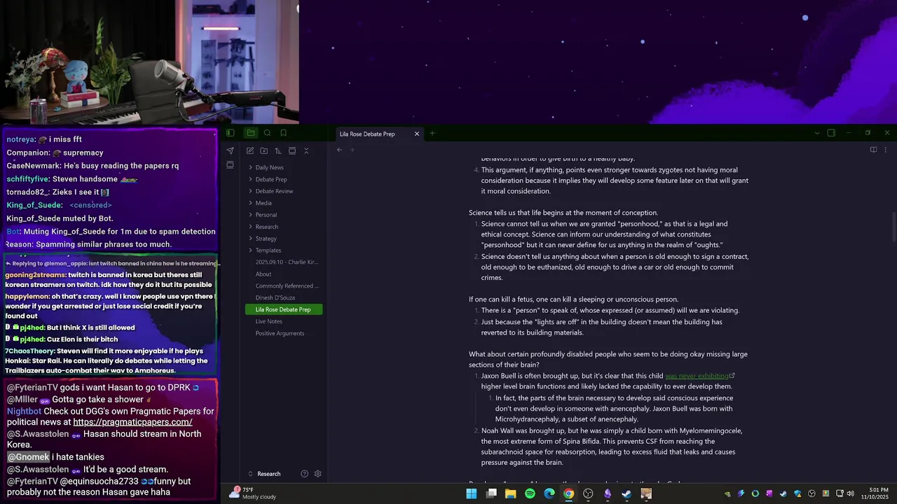Change the file explorer sort order
This screenshot has height=504, width=897.
pyautogui.click(x=278, y=150)
